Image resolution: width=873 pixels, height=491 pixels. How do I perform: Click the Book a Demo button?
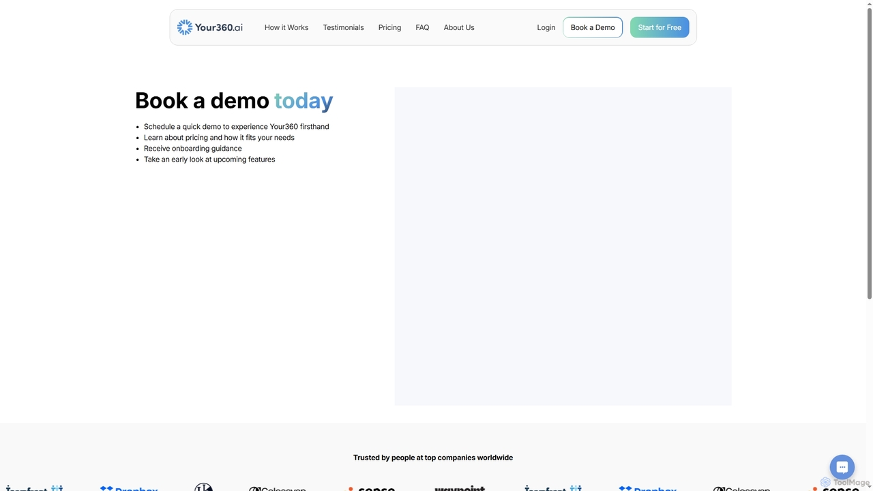[593, 27]
